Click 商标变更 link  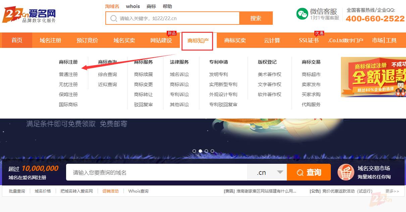pos(143,84)
